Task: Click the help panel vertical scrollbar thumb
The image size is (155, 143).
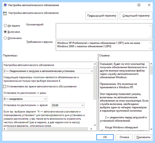Action: pyautogui.click(x=151, y=70)
